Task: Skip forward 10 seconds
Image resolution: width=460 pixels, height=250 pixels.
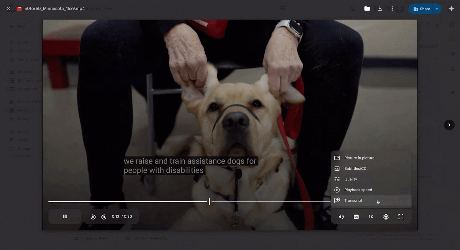Action: click(104, 217)
